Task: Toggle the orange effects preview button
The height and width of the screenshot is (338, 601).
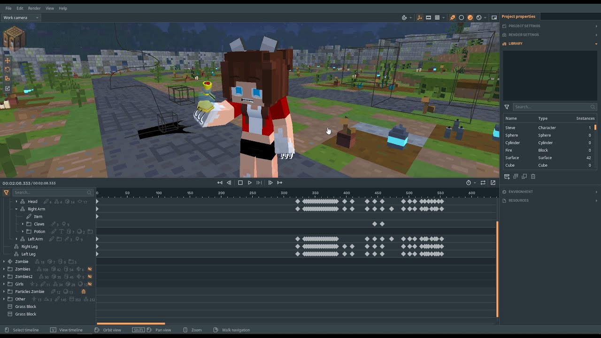Action: coord(470,17)
